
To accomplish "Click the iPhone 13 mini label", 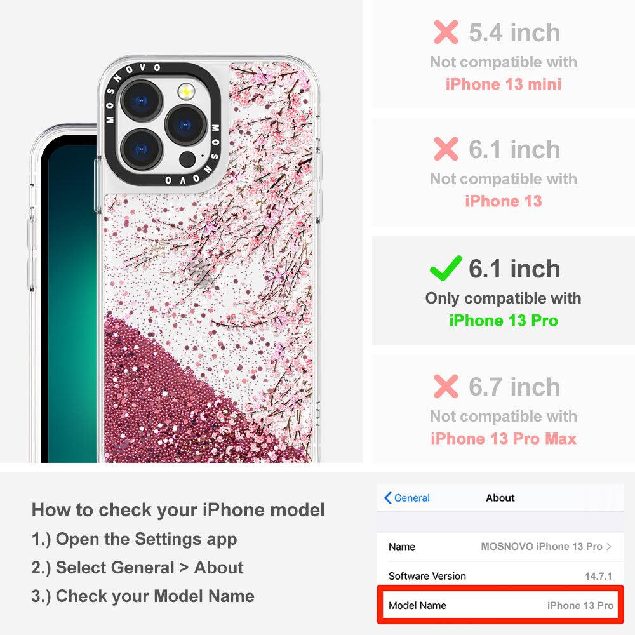I will [x=504, y=84].
